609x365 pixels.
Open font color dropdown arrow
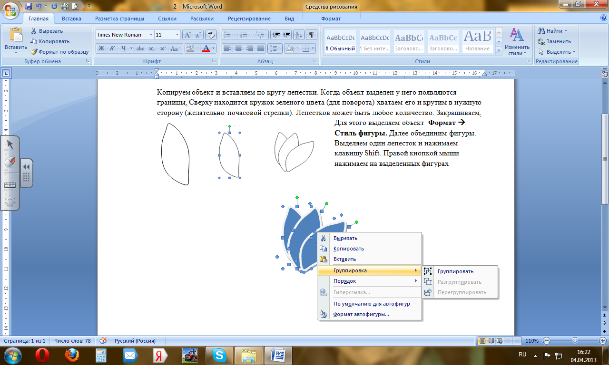(x=213, y=48)
